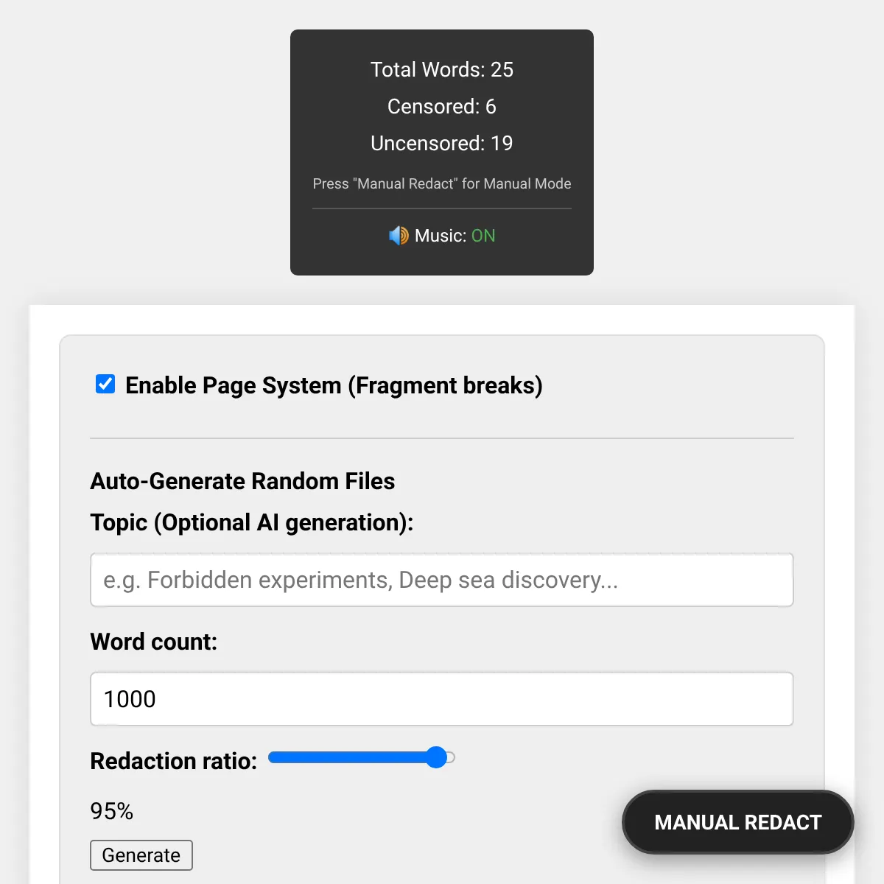The width and height of the screenshot is (884, 884).
Task: Click the Topic (Optional AI generation) label
Action: (x=252, y=522)
